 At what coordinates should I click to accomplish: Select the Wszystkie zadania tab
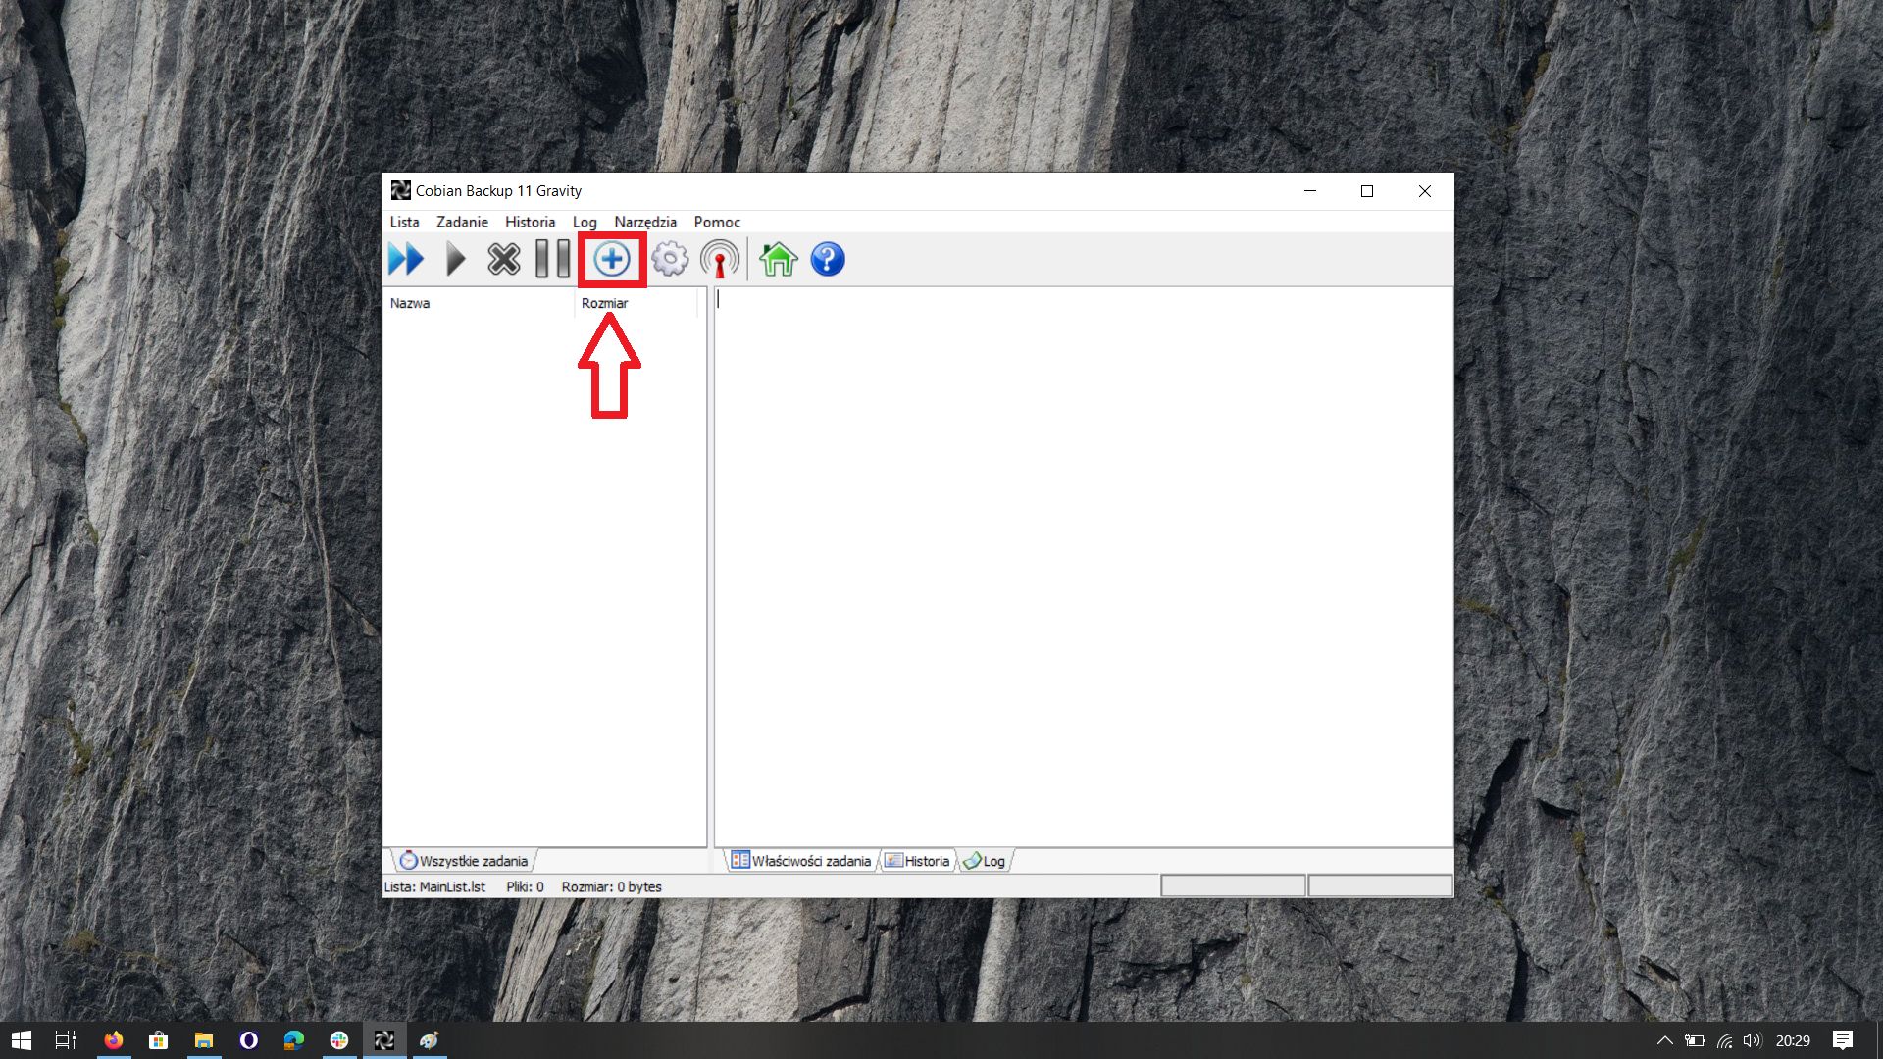pos(464,861)
